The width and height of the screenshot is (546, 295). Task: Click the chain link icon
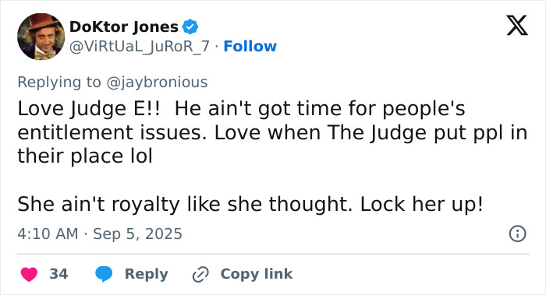200,274
